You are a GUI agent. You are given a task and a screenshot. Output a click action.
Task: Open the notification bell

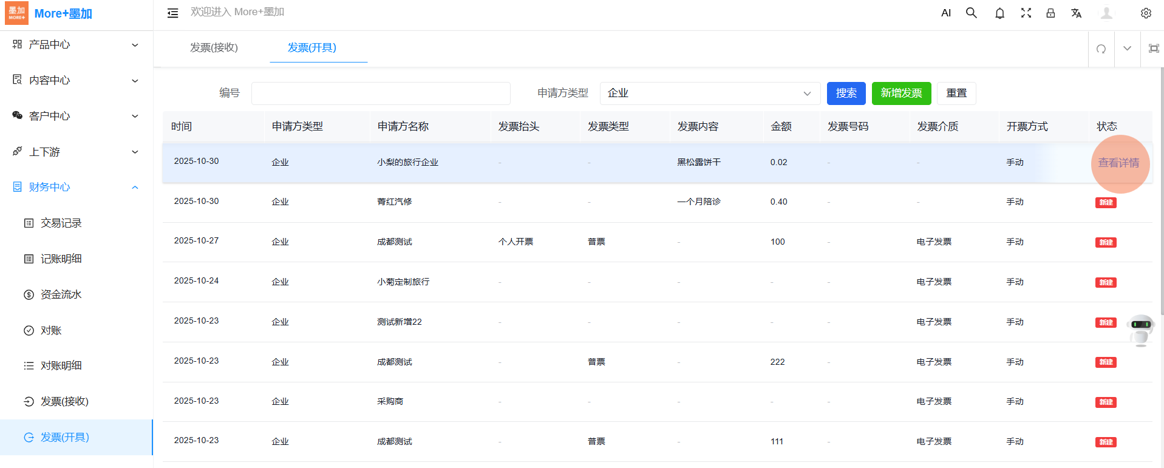[999, 13]
